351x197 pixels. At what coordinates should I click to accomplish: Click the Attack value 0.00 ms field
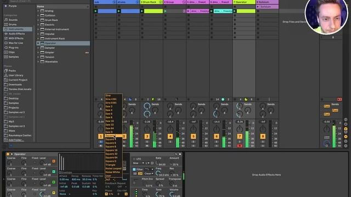[x=64, y=179]
